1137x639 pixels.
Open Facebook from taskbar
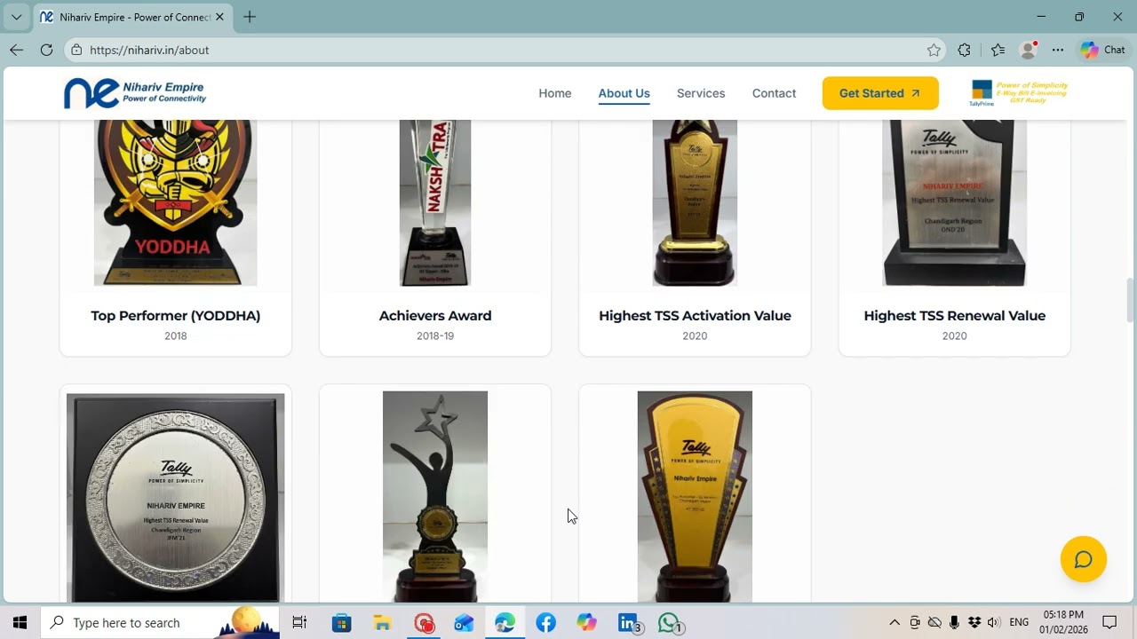545,623
